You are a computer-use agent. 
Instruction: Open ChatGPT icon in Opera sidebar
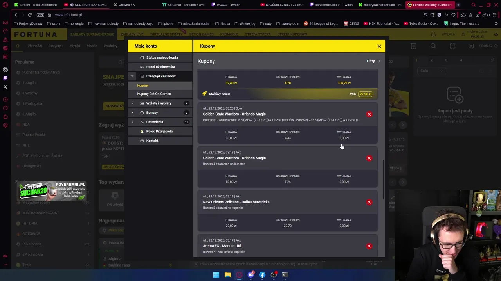coord(5,70)
